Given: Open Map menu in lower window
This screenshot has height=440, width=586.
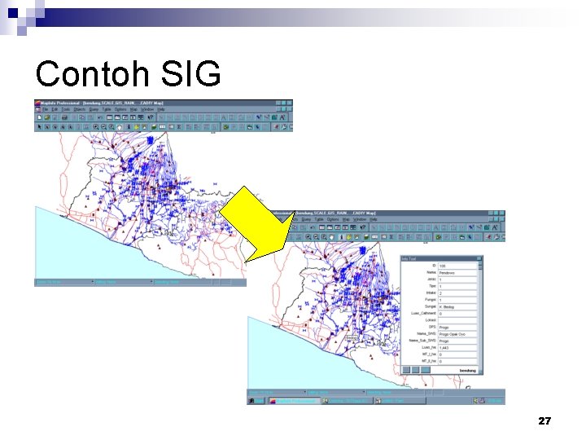Looking at the screenshot, I should point(346,220).
